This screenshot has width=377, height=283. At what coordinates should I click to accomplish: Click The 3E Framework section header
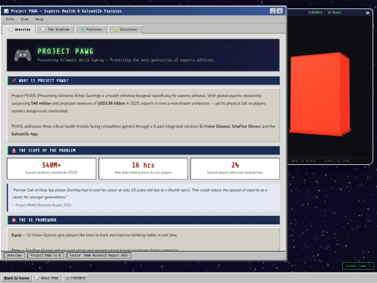point(144,220)
